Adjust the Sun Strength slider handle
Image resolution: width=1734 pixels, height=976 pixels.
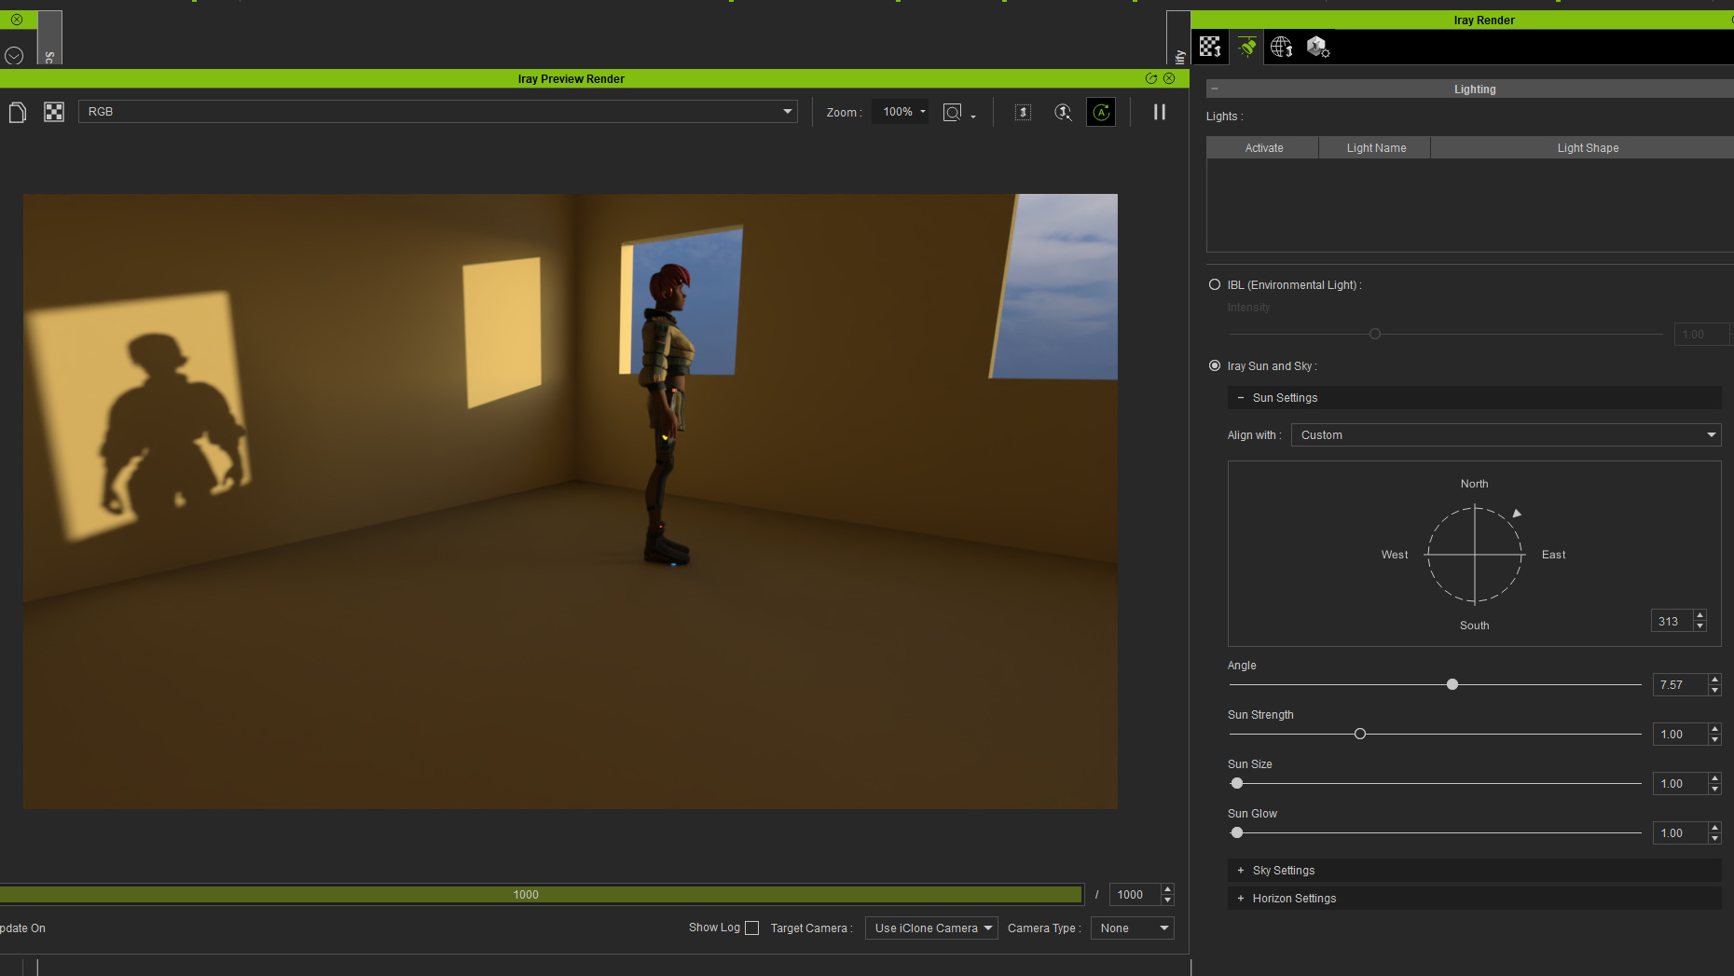1360,734
